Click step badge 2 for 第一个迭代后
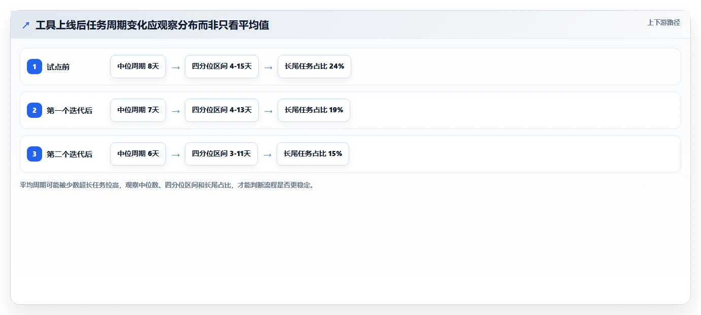Viewport: 701px width, 315px height. coord(35,110)
